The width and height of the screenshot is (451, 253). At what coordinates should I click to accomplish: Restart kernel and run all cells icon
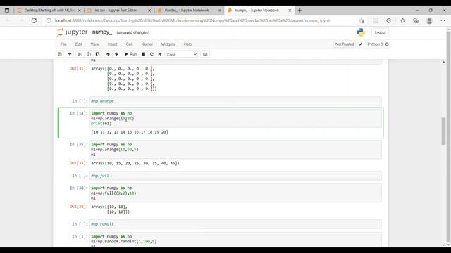[x=160, y=54]
